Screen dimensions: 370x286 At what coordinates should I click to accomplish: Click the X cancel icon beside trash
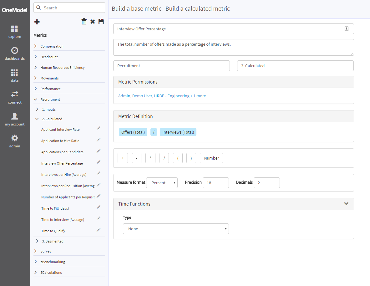(93, 22)
